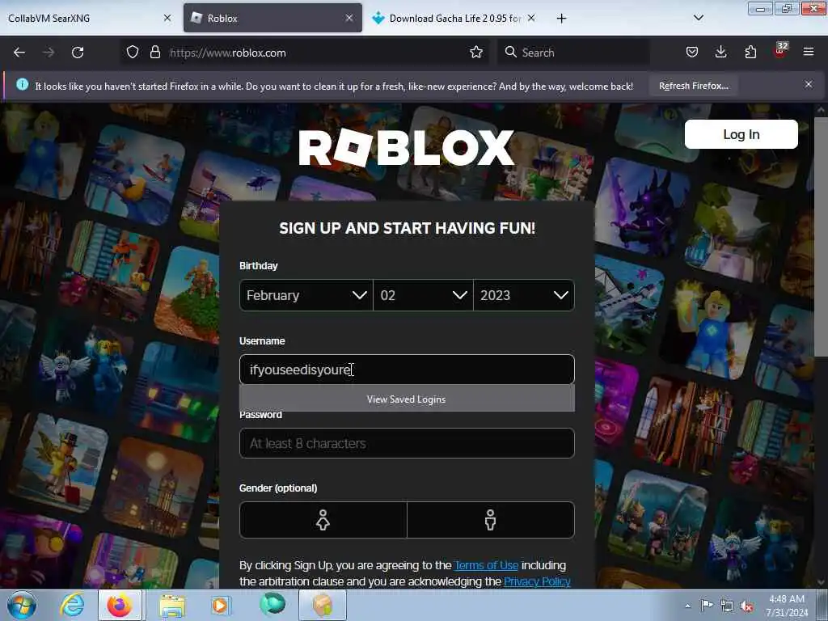Select the Roblox tab
Image resolution: width=828 pixels, height=621 pixels.
272,18
